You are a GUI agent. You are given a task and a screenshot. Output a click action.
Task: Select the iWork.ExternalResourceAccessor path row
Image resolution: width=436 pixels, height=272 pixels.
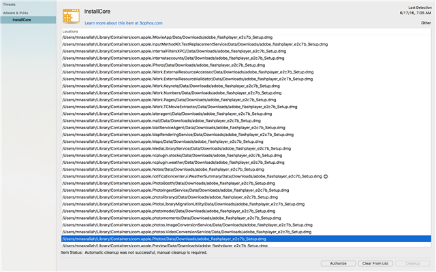pos(246,72)
